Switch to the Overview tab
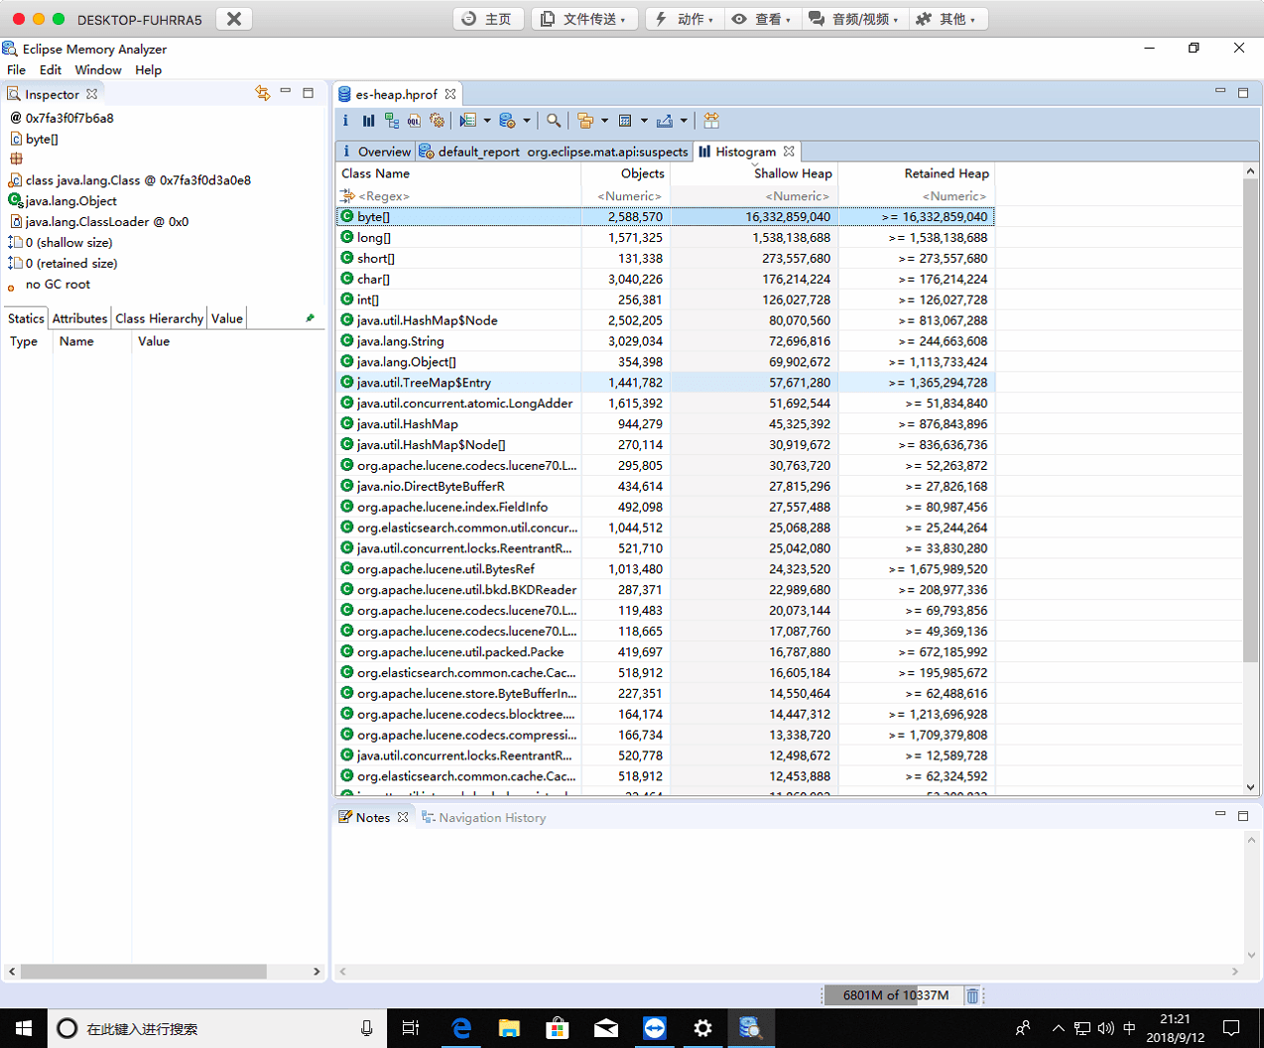This screenshot has height=1048, width=1264. (375, 152)
